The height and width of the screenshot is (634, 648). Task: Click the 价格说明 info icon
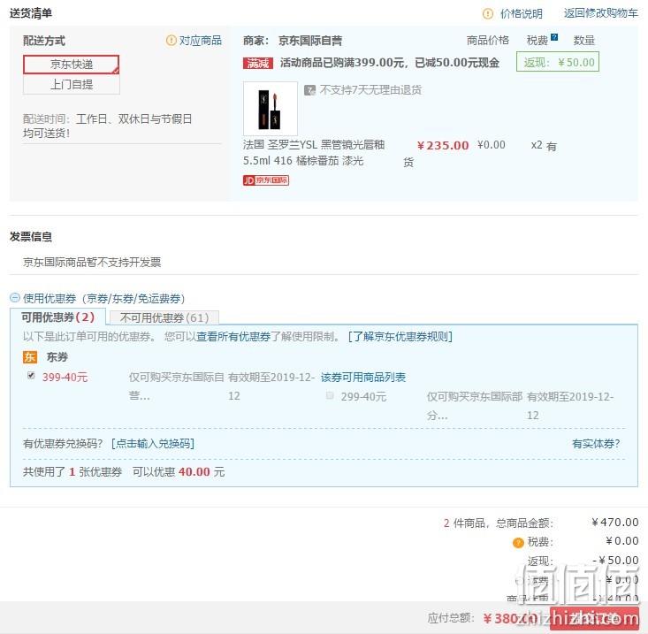[x=488, y=13]
